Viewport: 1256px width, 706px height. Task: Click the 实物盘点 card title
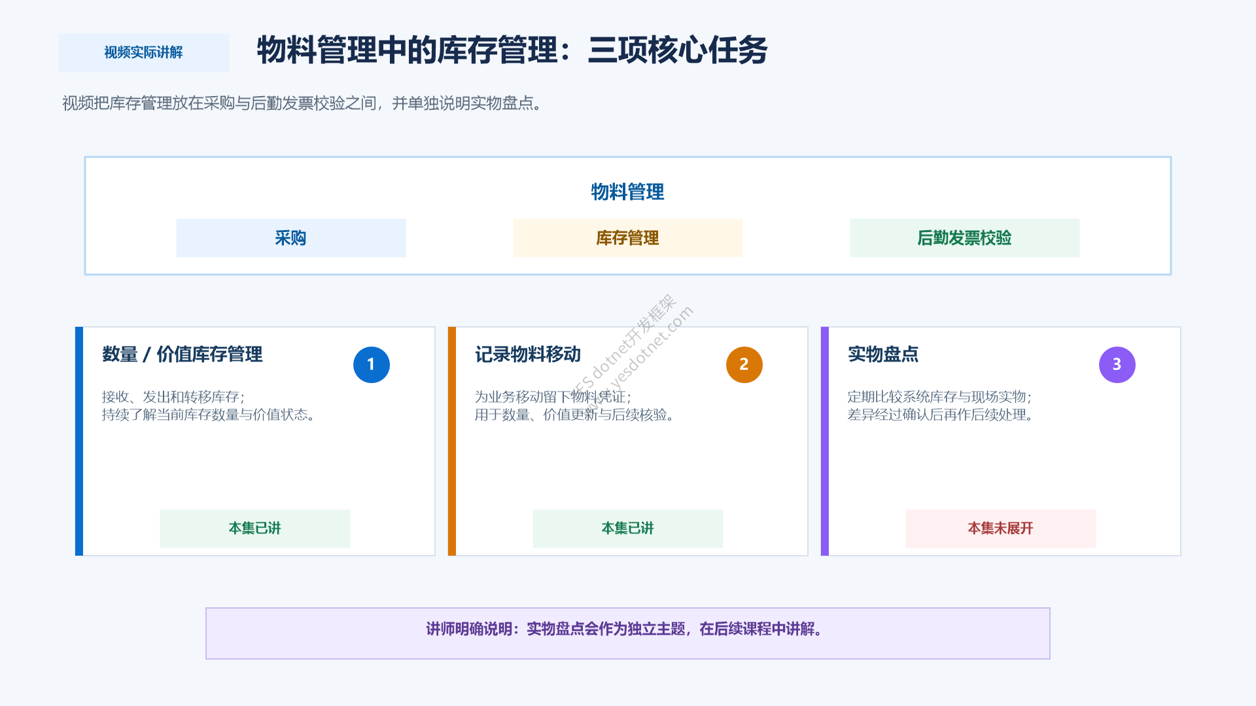coord(883,354)
